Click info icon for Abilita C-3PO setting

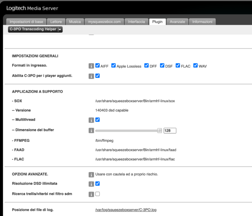91,76
